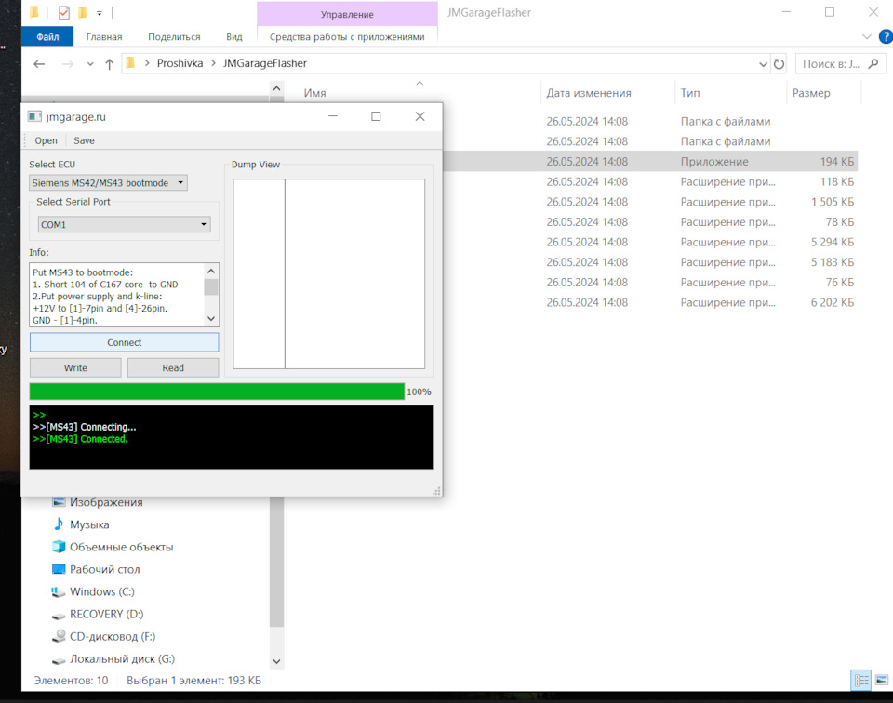Click navigation pane scroll up arrow
This screenshot has width=893, height=703.
click(276, 88)
